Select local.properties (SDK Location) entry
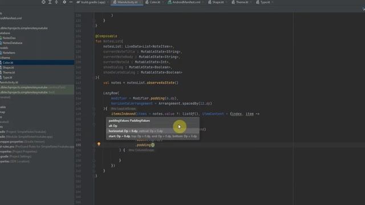This screenshot has width=365, height=205. click(x=15, y=161)
